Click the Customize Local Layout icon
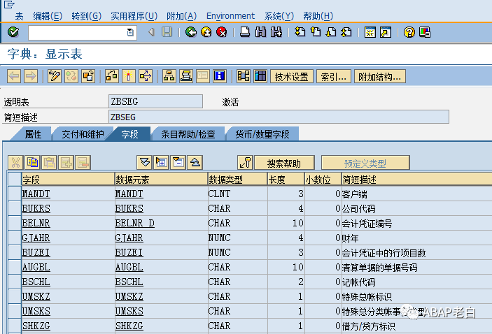Image resolution: width=492 pixels, height=334 pixels. click(425, 32)
